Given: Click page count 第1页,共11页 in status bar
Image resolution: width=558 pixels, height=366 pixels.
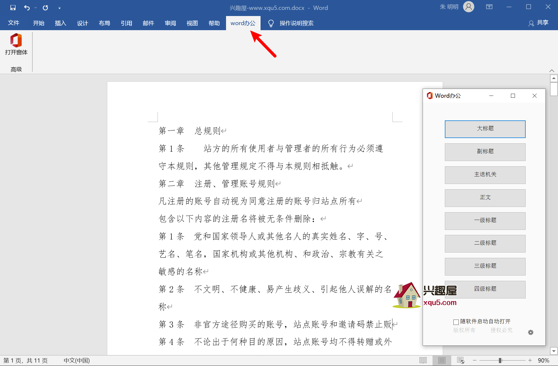Looking at the screenshot, I should point(26,361).
